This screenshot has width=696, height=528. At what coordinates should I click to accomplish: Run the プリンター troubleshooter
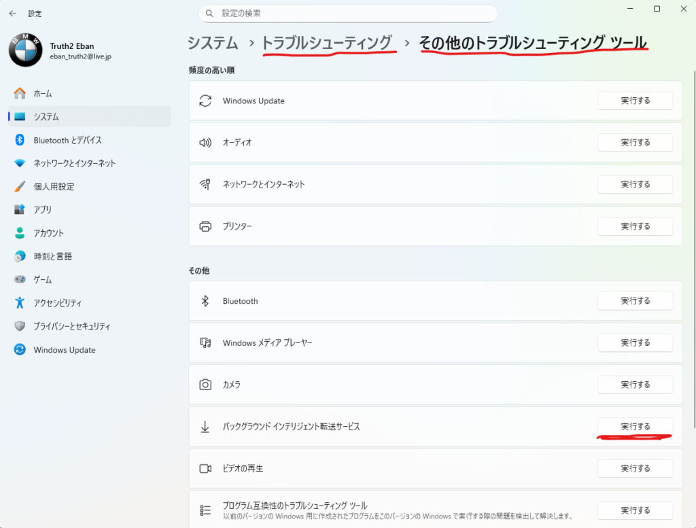click(635, 226)
